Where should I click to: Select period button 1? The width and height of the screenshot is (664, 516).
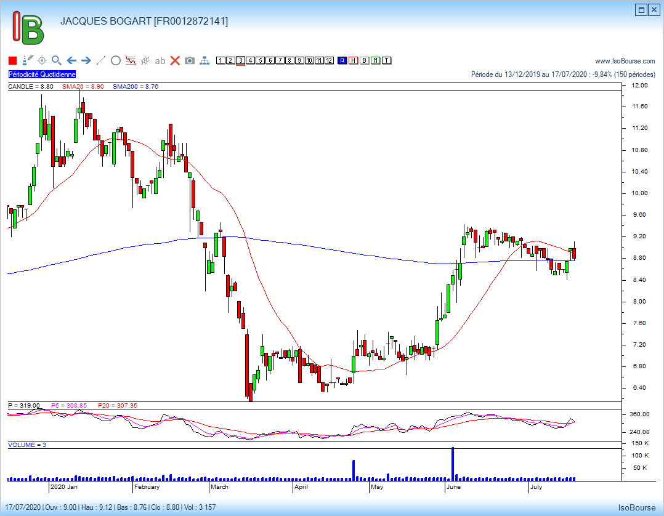221,60
